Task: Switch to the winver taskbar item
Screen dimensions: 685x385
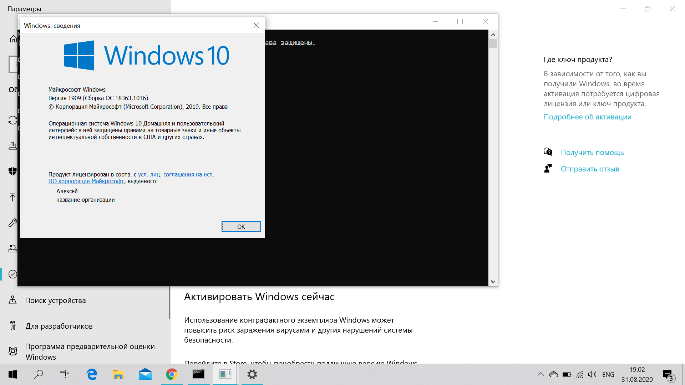Action: (x=225, y=374)
